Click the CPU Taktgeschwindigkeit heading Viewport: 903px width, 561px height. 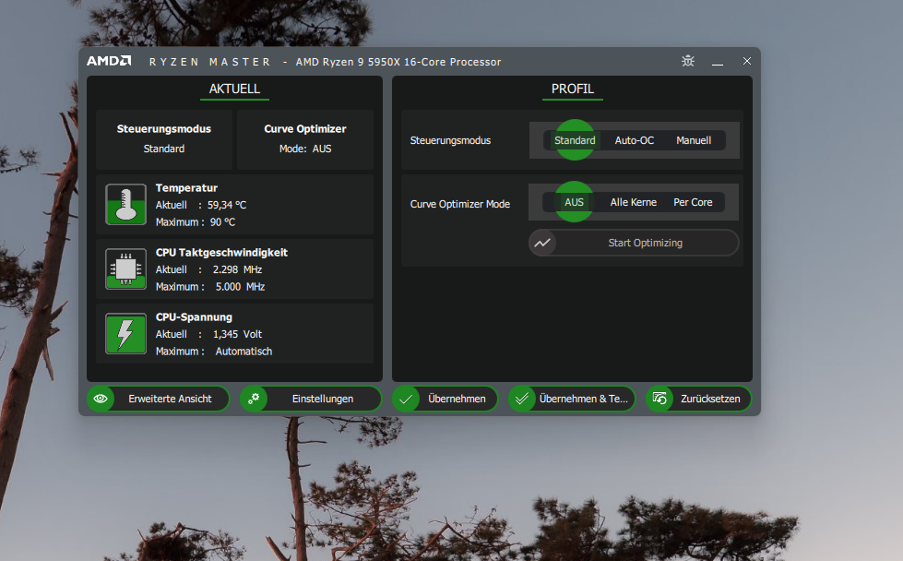pyautogui.click(x=221, y=252)
